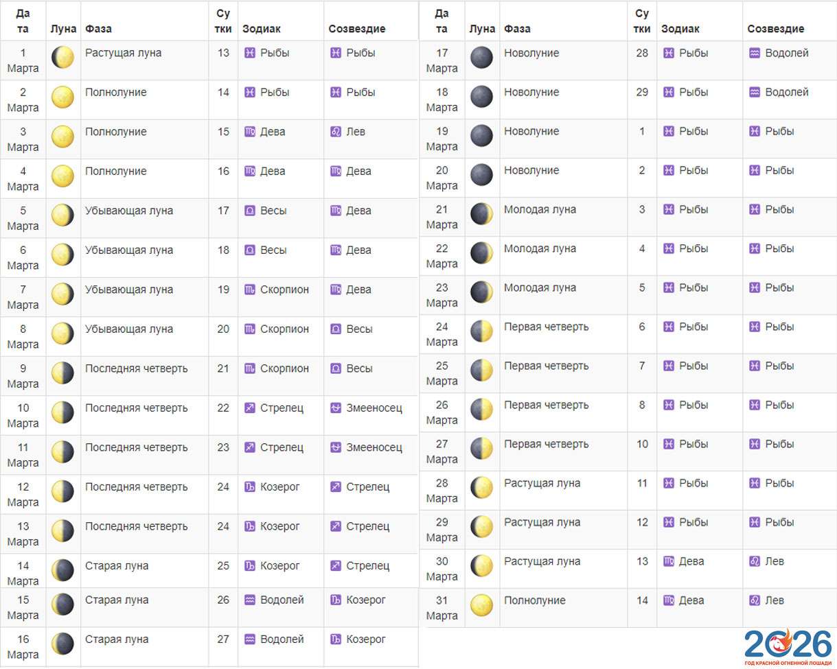Image resolution: width=837 pixels, height=669 pixels.
Task: Select "Молодая луна" text for 21 Марта
Action: click(x=540, y=210)
